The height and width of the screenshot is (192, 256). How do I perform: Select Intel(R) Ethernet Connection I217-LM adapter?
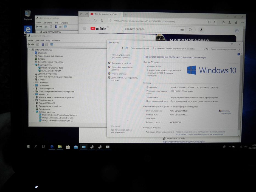pyautogui.click(x=58, y=121)
